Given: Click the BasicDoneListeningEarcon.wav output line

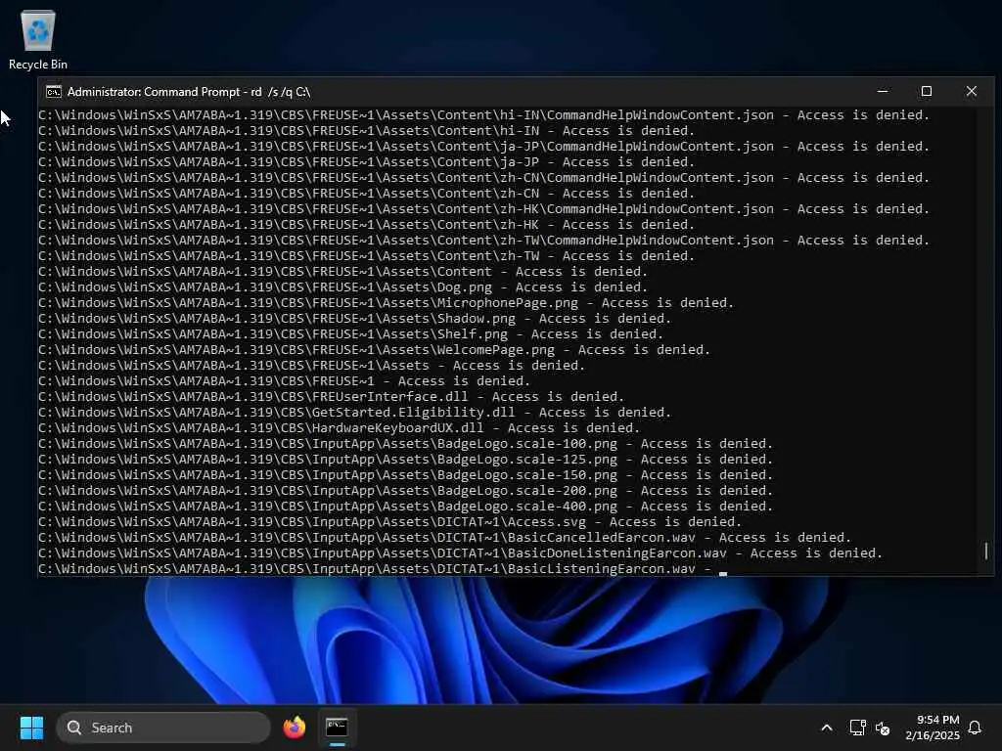Looking at the screenshot, I should click(x=460, y=553).
